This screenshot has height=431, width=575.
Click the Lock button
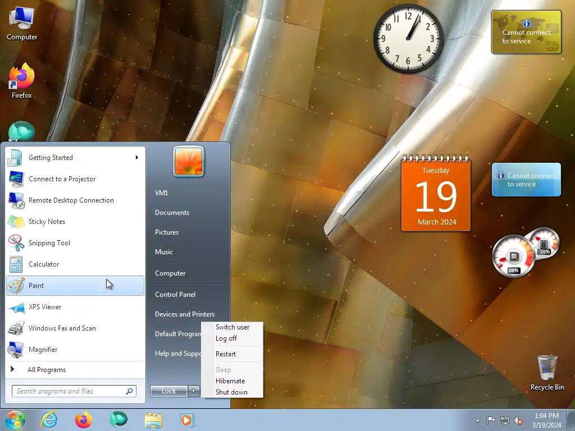[x=169, y=391]
